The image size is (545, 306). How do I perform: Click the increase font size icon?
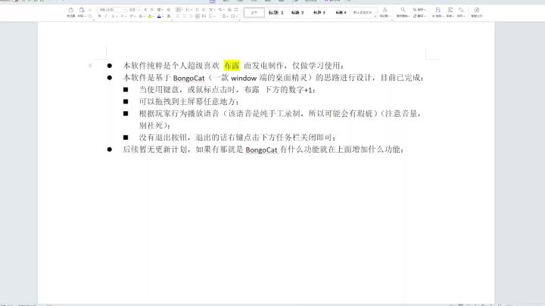coord(145,10)
